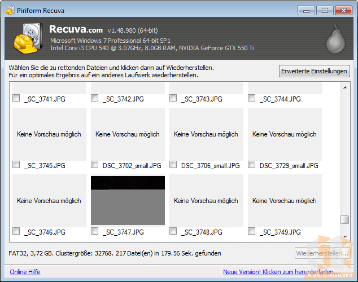
Task: Check the _SC_3741.JPG checkbox
Action: pos(16,98)
